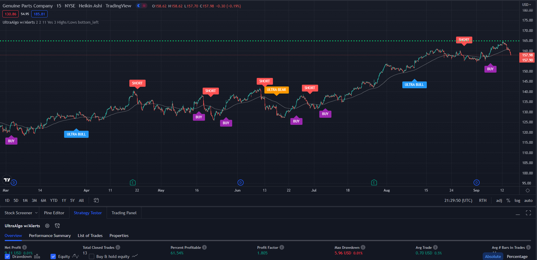Viewport: 537px width, 260px height.
Task: Click the red 130.86 sell price button
Action: tap(11, 14)
